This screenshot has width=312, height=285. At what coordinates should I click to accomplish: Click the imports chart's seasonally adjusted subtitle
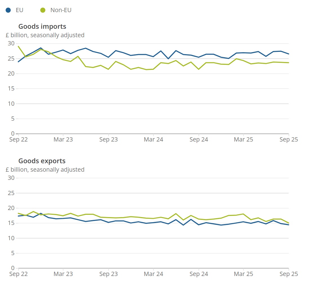coord(45,35)
